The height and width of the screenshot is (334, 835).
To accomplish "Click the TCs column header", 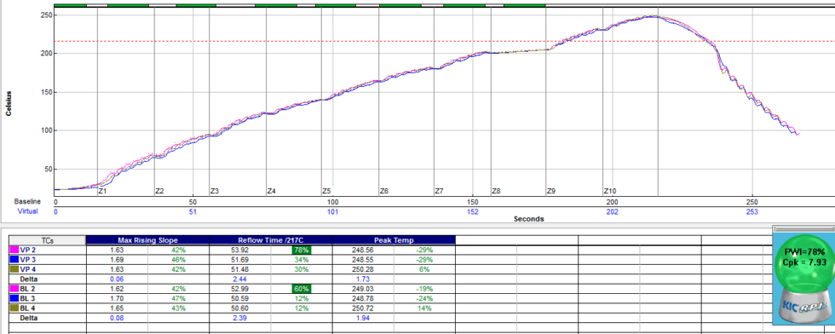I will pos(48,240).
